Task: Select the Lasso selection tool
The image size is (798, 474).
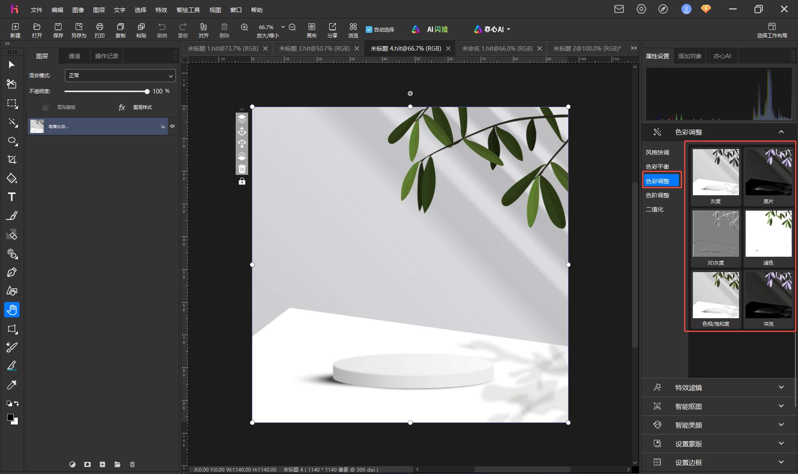Action: pyautogui.click(x=12, y=141)
